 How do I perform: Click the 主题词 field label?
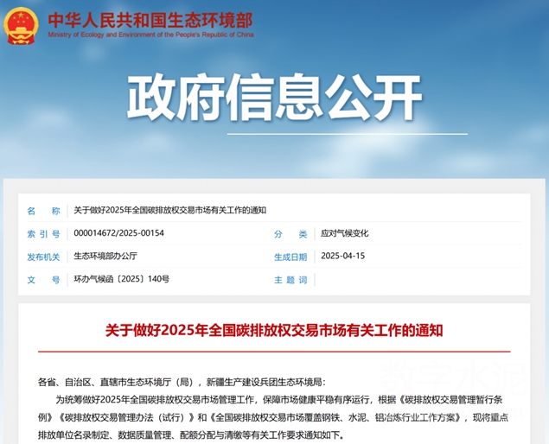pyautogui.click(x=290, y=280)
